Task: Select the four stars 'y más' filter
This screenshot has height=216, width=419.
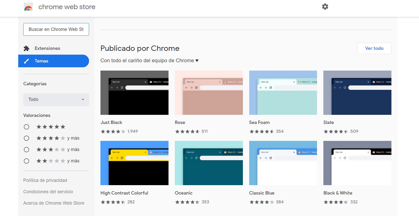Action: 26,138
